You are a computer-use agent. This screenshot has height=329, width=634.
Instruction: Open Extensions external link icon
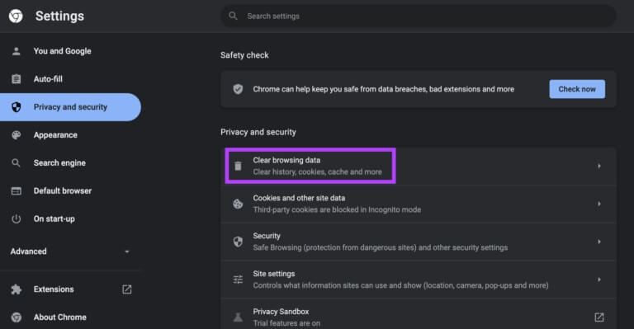[x=127, y=289]
